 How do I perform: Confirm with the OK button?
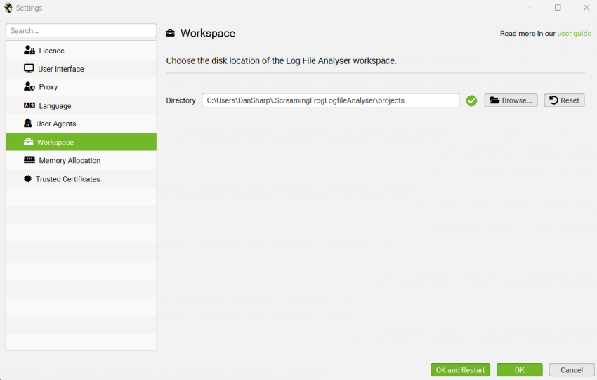[520, 369]
